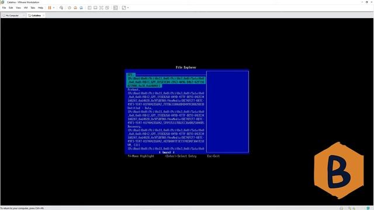Viewport: 374px width, 210px height.
Task: Minimize the VMware Workstation window
Action: pyautogui.click(x=362, y=2)
